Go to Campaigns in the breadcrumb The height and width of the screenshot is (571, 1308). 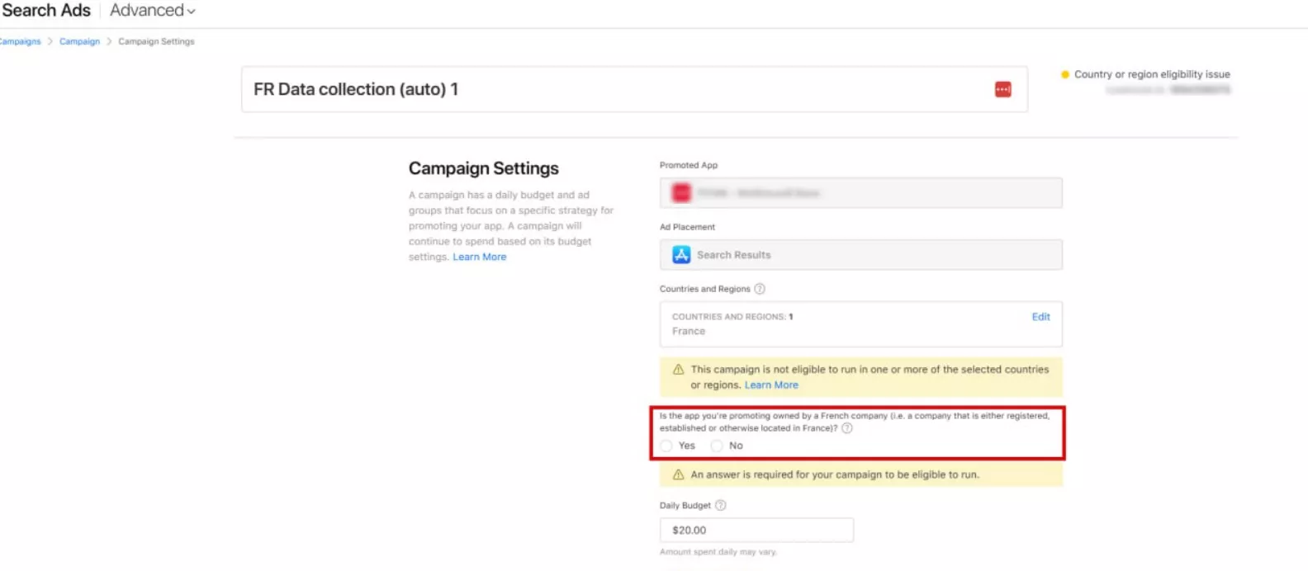pos(20,41)
